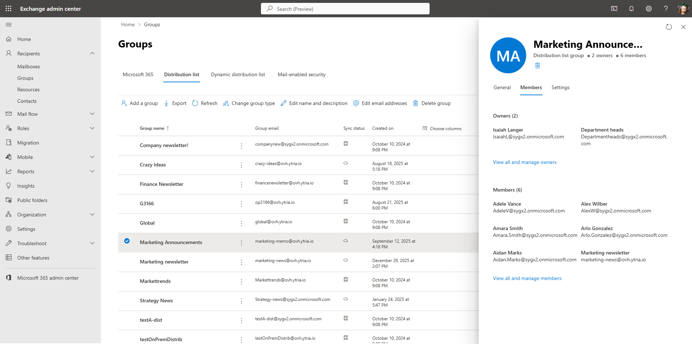Image resolution: width=692 pixels, height=344 pixels.
Task: Collapse the Recipients section
Action: tap(92, 54)
